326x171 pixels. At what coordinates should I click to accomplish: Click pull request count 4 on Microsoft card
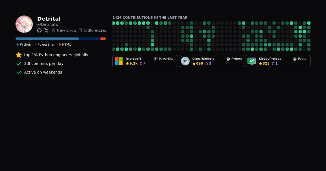tap(145, 64)
